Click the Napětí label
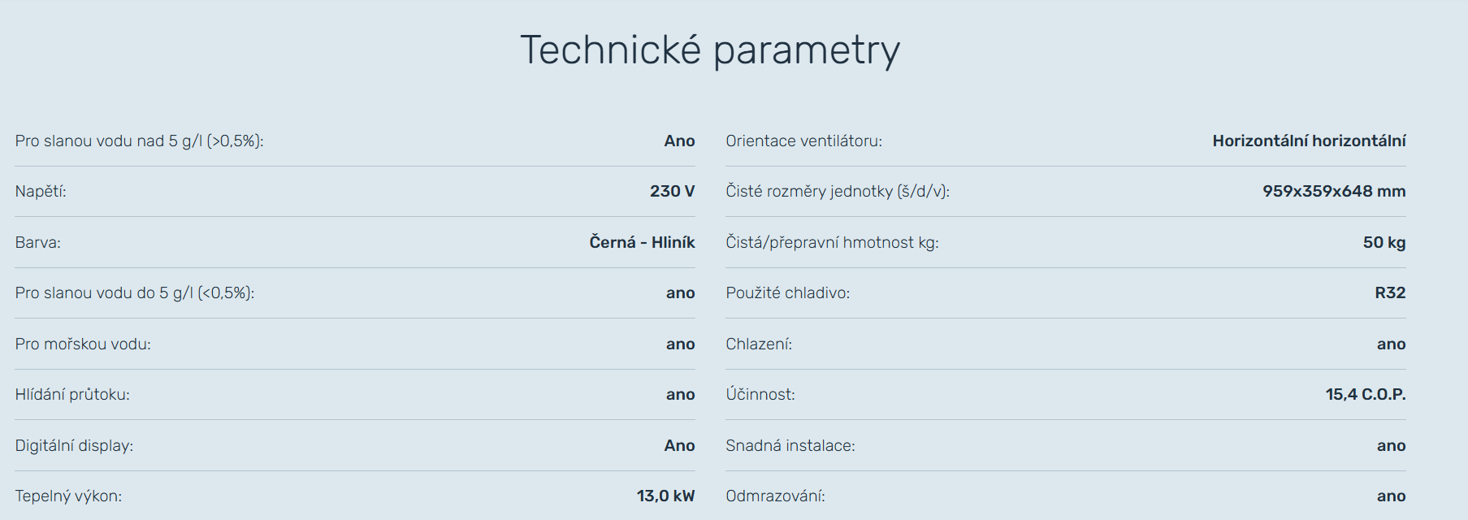 tap(41, 192)
